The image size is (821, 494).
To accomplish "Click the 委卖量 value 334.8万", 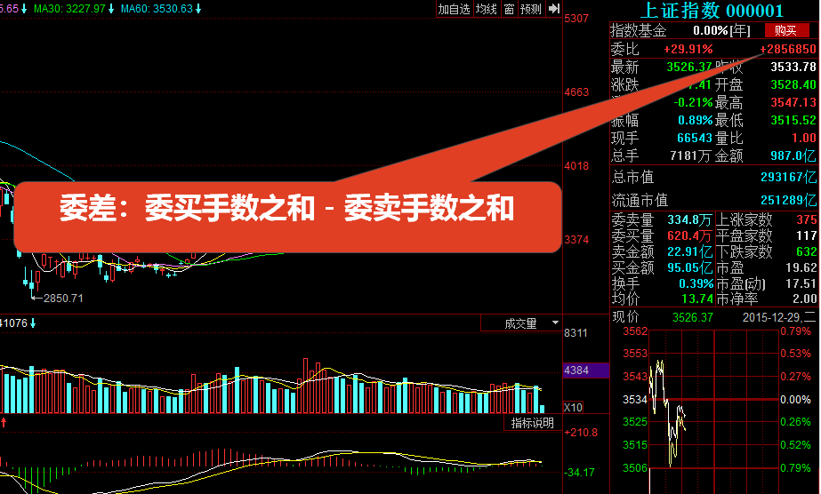I will click(x=690, y=219).
